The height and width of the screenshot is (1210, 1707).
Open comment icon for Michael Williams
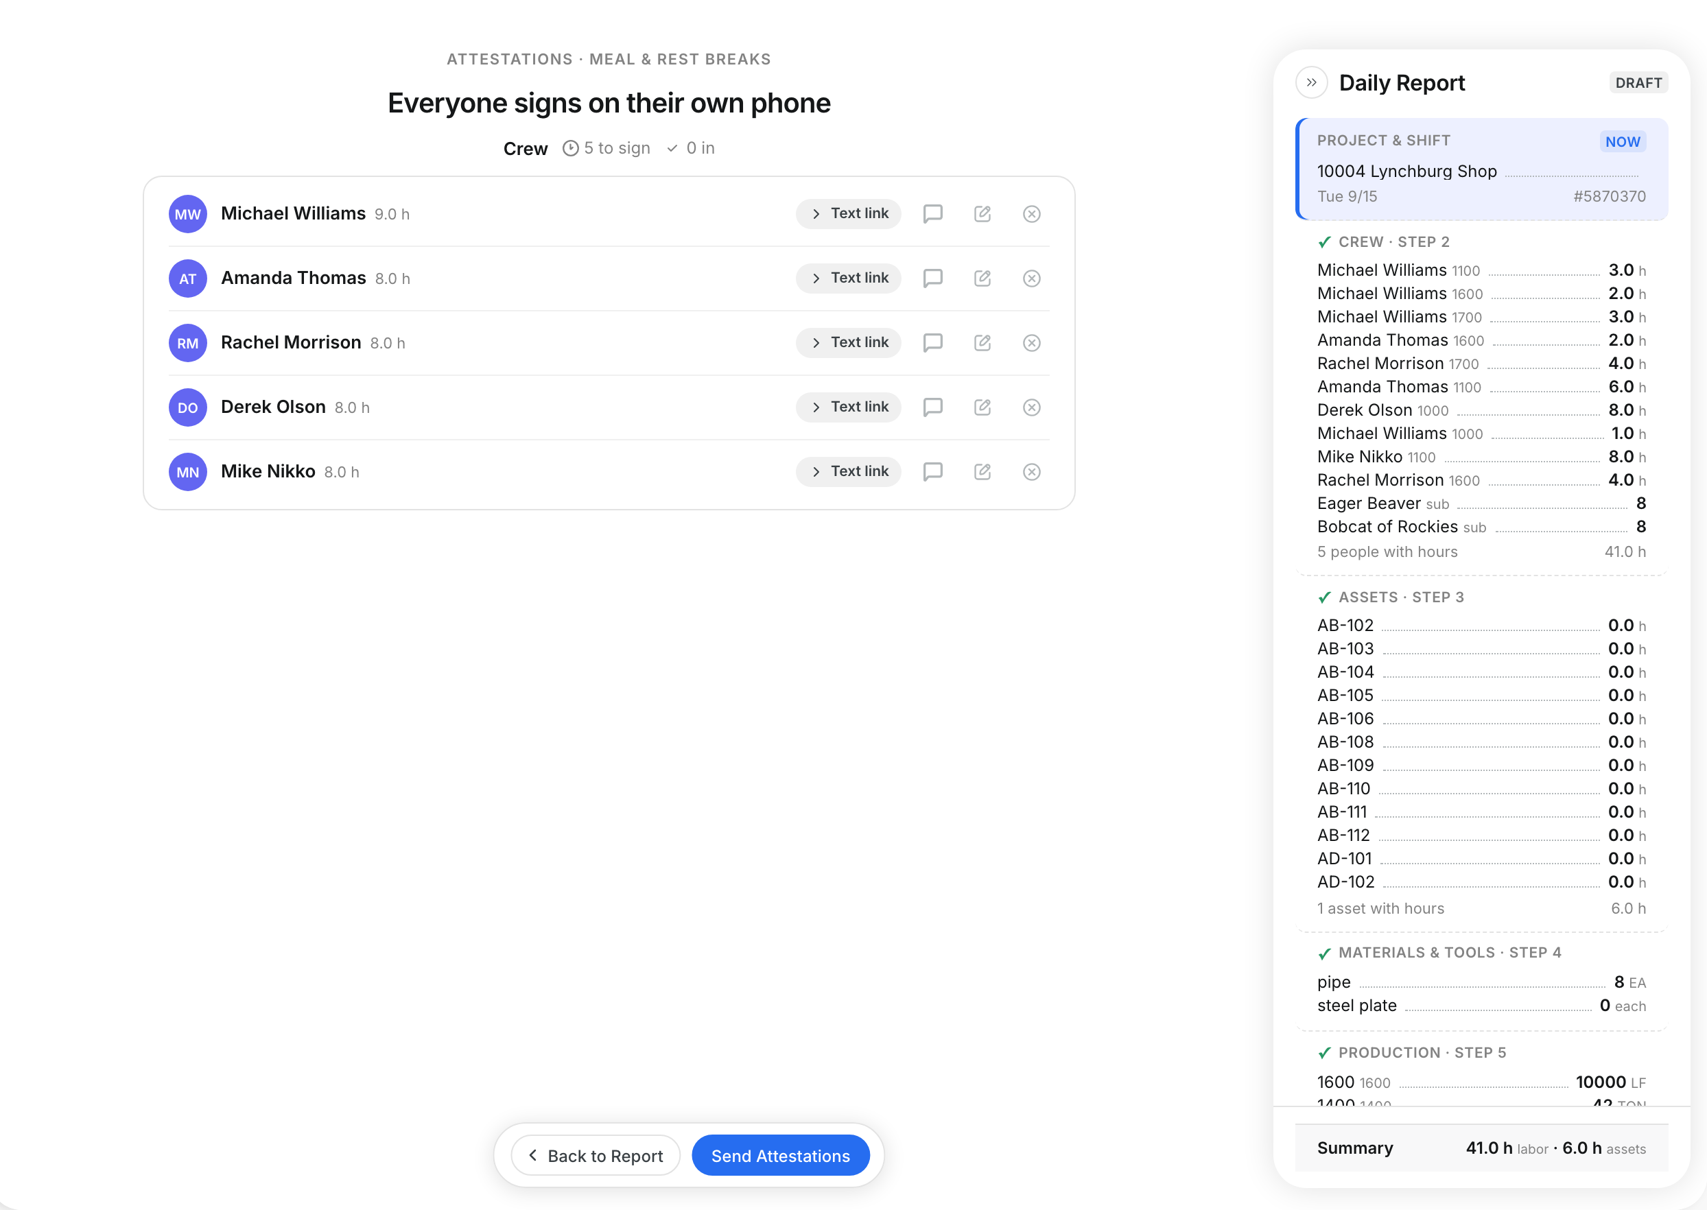tap(933, 214)
